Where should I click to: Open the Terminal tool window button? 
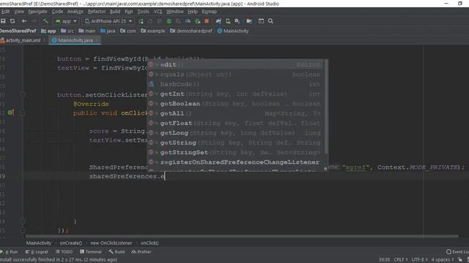pos(91,252)
